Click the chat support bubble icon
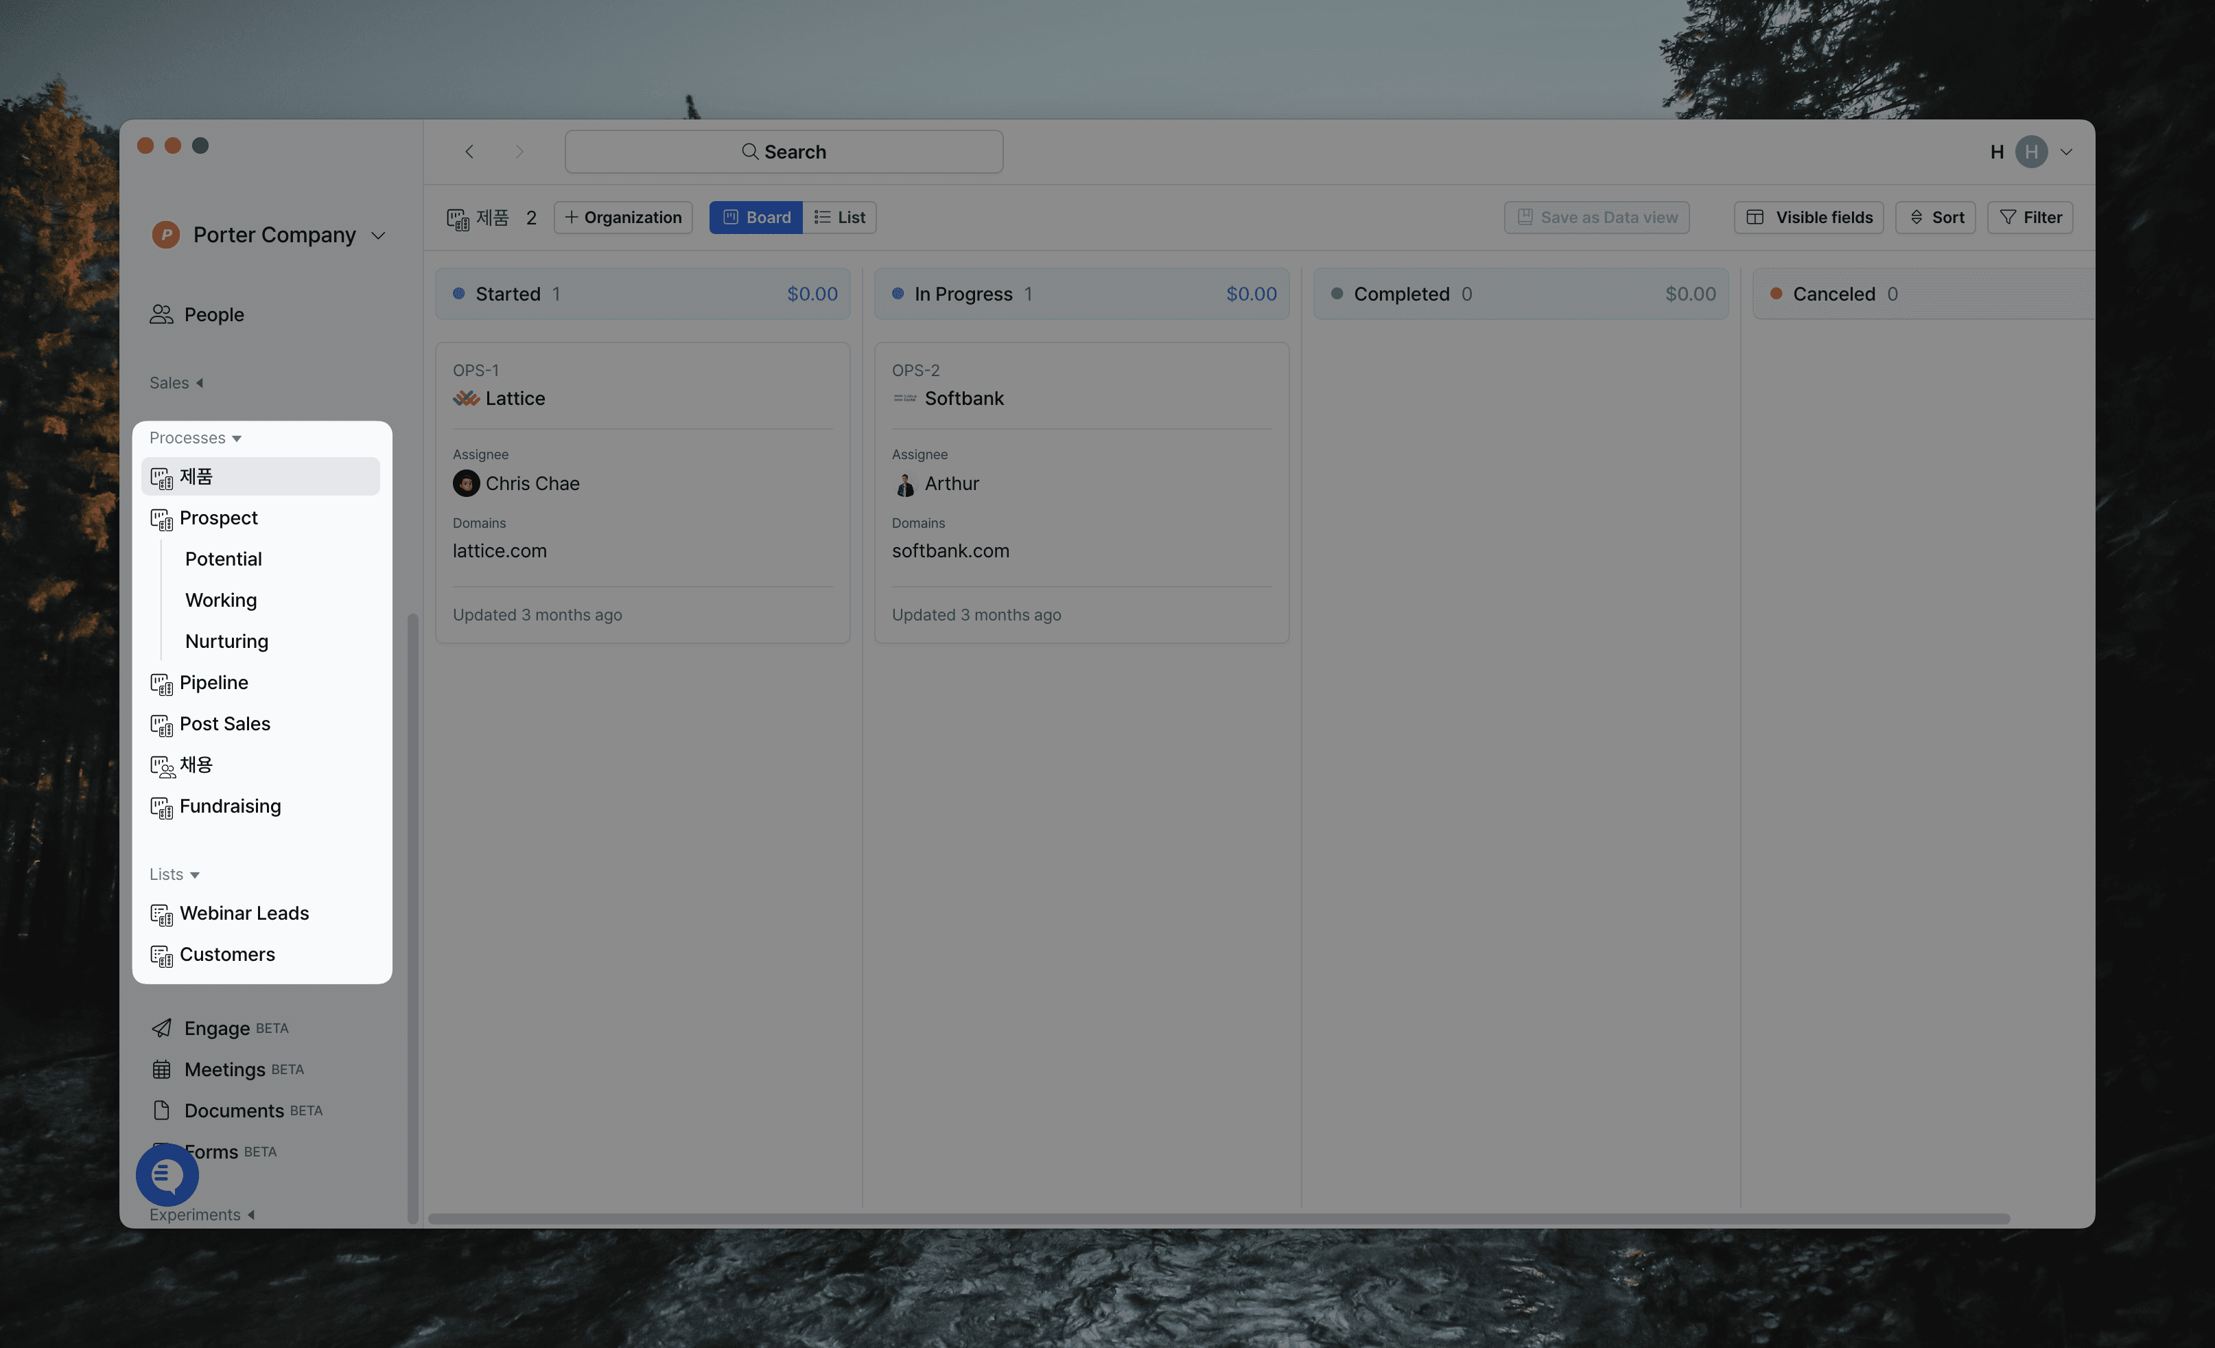 [x=167, y=1174]
